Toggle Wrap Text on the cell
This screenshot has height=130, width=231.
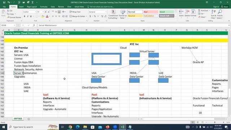tap(75, 12)
